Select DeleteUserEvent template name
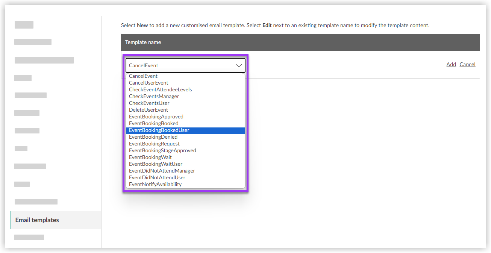The image size is (491, 253). 149,110
